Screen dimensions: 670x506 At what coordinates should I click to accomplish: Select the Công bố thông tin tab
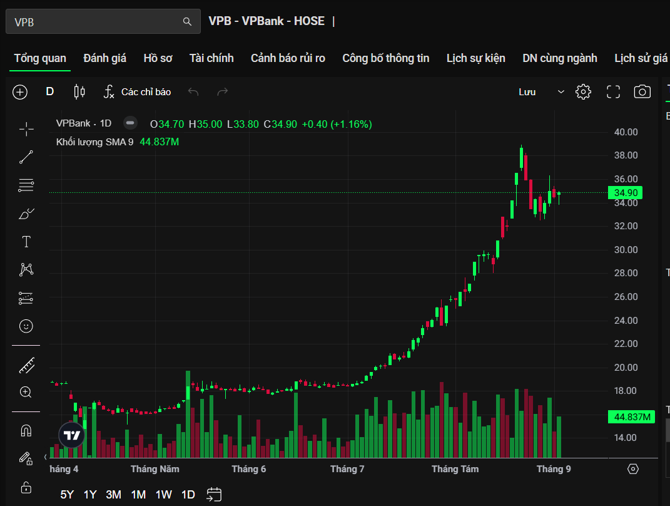386,58
